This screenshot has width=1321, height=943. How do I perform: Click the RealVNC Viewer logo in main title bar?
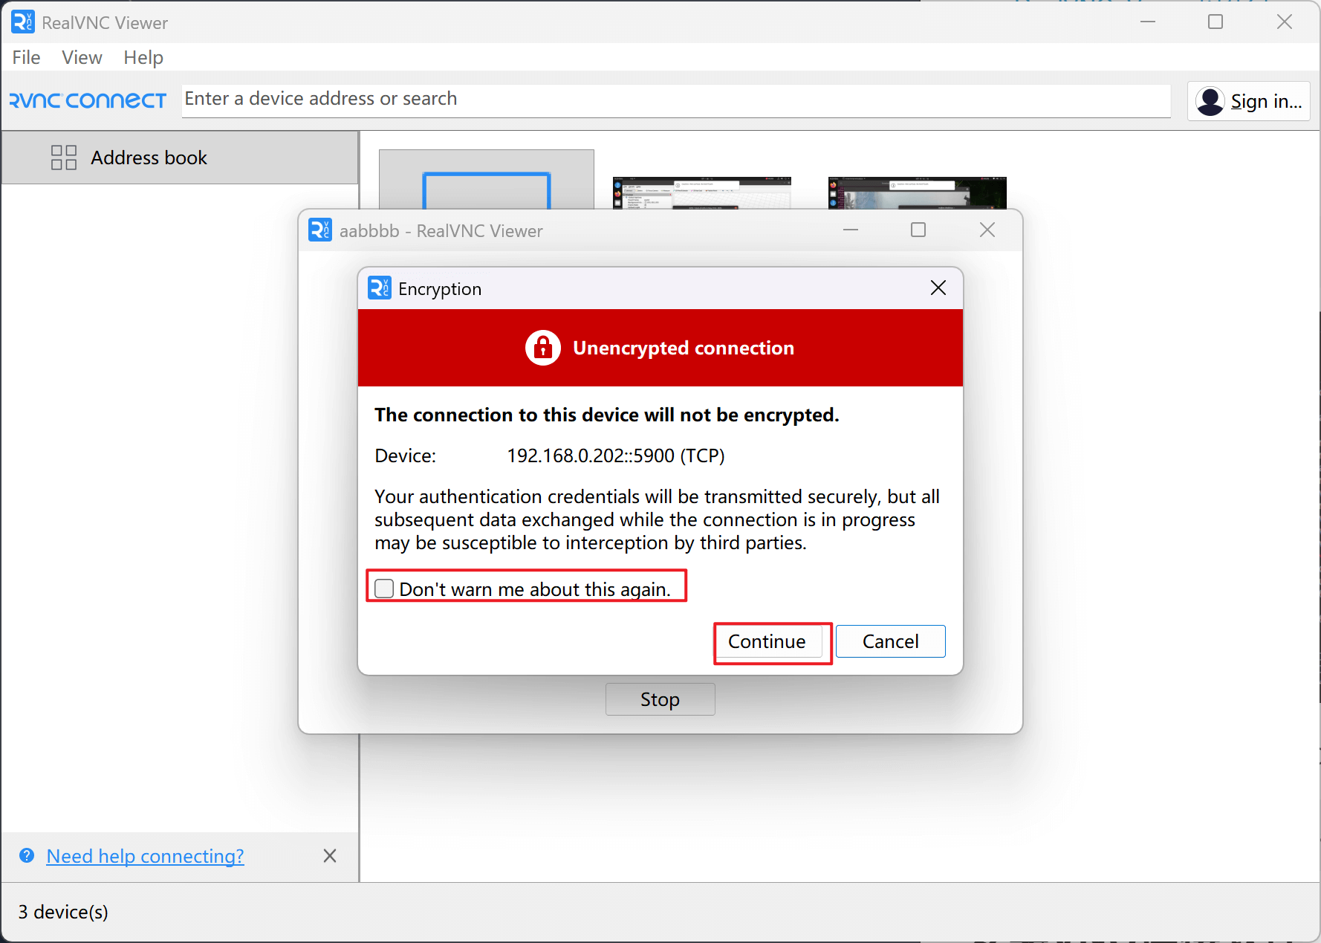(x=23, y=22)
